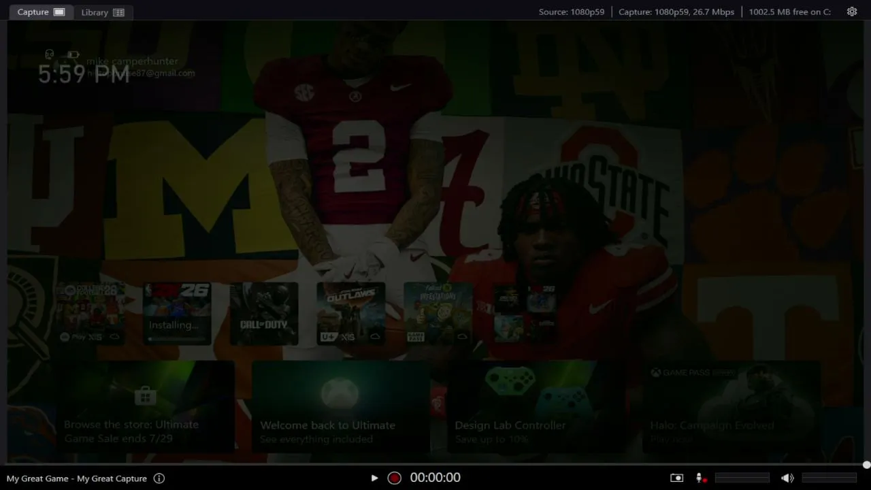This screenshot has height=490, width=871.
Task: Click the Outlaws game tile in preview
Action: click(351, 314)
